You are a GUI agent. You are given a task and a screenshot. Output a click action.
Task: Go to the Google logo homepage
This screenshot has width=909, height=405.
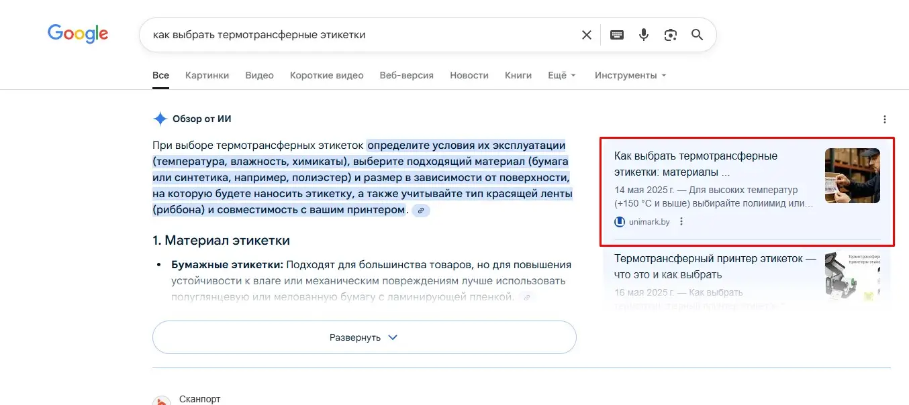[78, 34]
